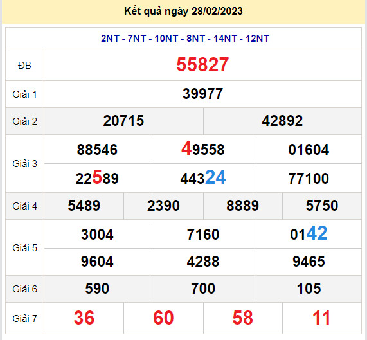Select the Giải 3 number 44324
This screenshot has width=367, height=340.
(203, 177)
